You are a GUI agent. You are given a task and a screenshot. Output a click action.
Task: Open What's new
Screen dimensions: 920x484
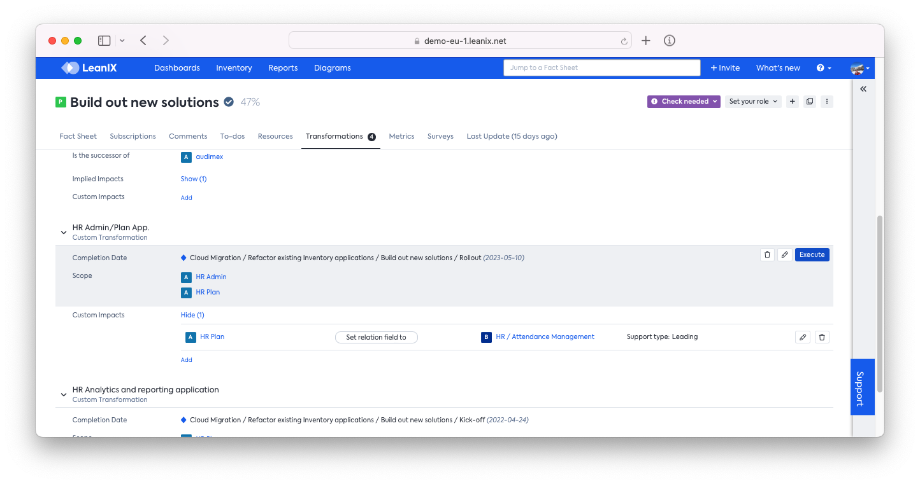(x=778, y=68)
